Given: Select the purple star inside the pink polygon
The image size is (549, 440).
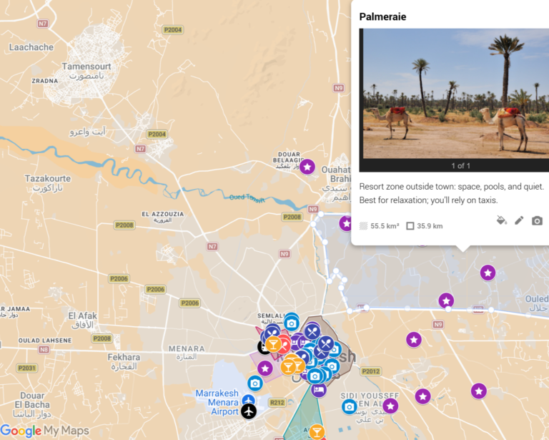Looking at the screenshot, I should 265,368.
